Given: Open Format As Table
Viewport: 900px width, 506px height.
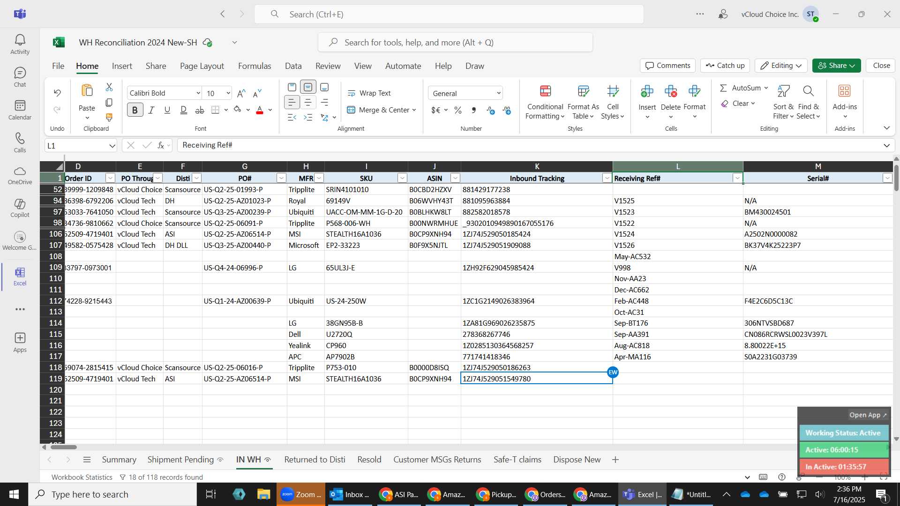Looking at the screenshot, I should tap(583, 102).
